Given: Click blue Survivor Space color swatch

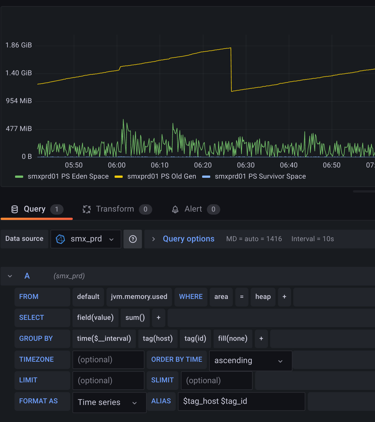Looking at the screenshot, I should pyautogui.click(x=206, y=177).
